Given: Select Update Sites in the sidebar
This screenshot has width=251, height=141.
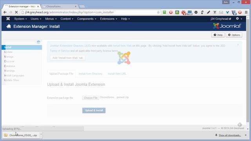Looking at the screenshot, I should coord(11,80).
